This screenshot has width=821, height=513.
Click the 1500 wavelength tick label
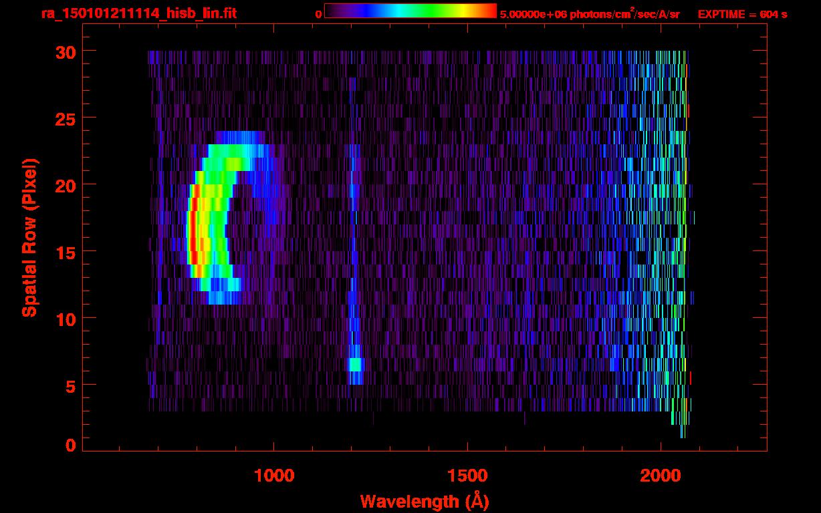[x=467, y=476]
